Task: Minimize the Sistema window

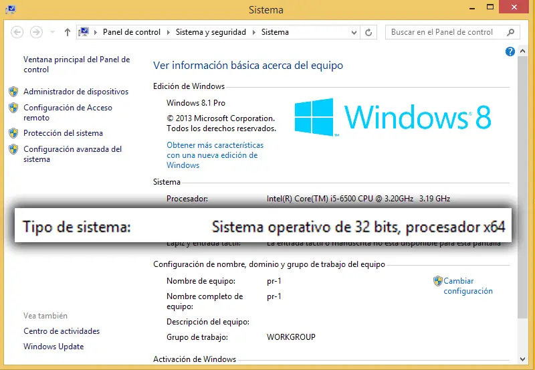Action: (x=472, y=7)
